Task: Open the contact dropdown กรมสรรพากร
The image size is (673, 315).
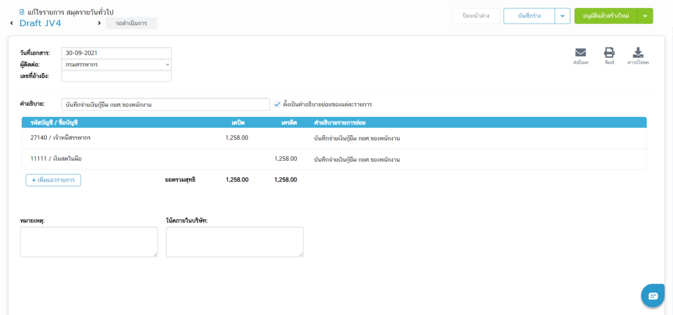Action: point(116,64)
